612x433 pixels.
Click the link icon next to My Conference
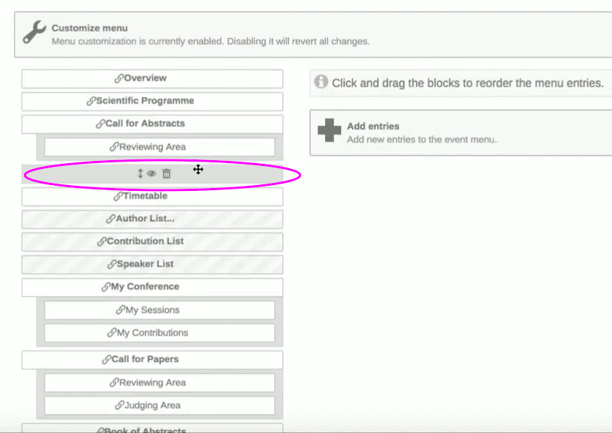(106, 287)
